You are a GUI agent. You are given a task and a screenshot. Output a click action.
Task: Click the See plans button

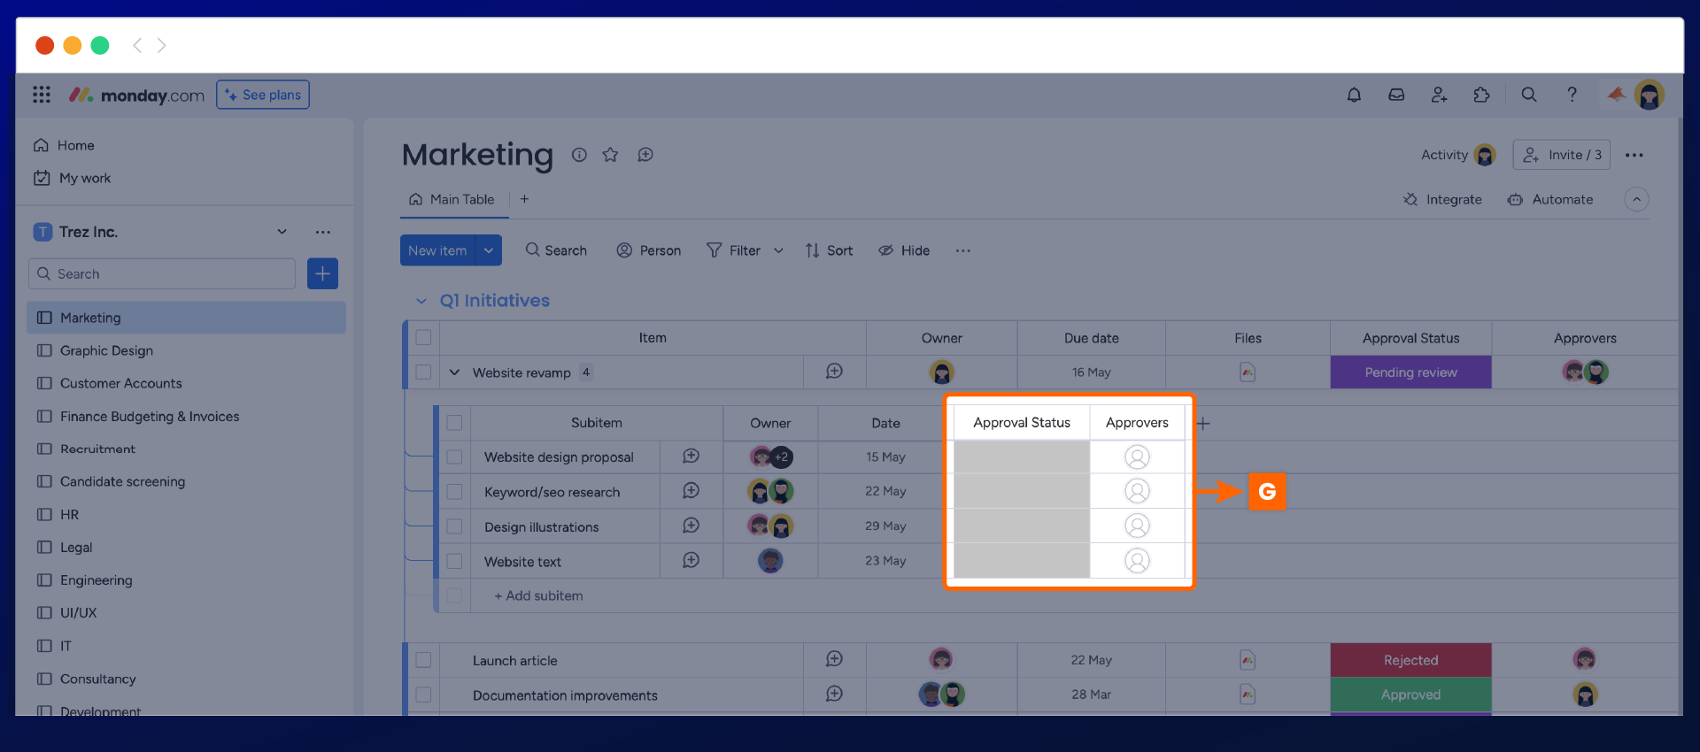click(263, 95)
